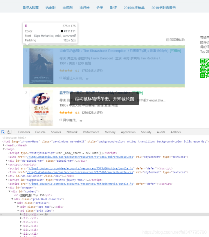The height and width of the screenshot is (237, 209).
Task: Open the Security tab
Action: pyautogui.click(x=146, y=132)
